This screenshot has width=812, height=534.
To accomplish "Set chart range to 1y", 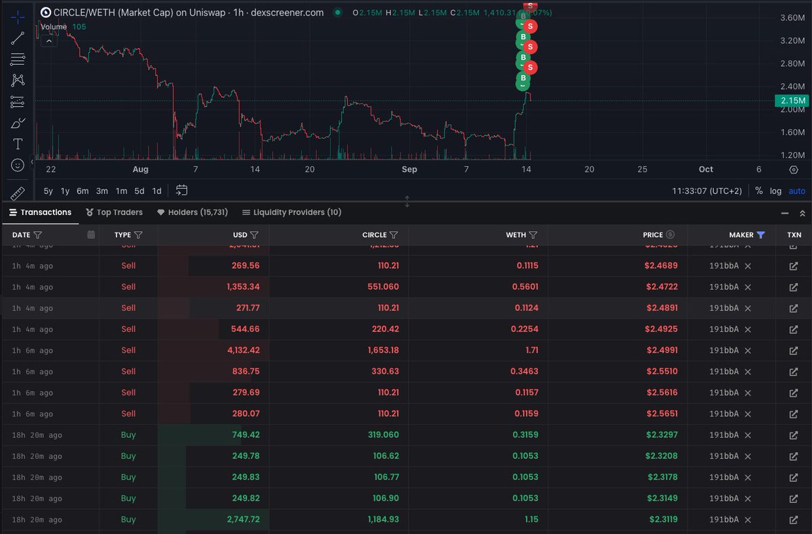I will click(65, 191).
